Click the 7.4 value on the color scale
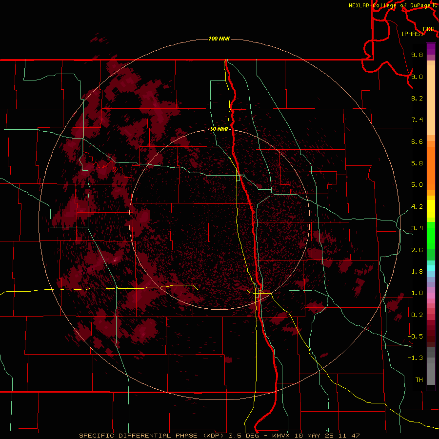439x439 pixels. [417, 120]
